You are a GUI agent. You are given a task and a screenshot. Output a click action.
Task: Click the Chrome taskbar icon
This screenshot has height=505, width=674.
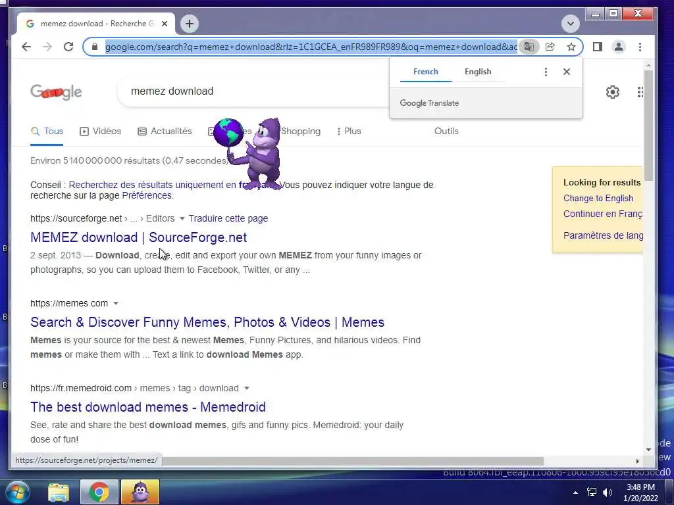coord(99,492)
